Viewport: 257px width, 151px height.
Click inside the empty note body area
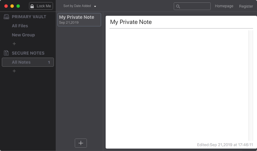179,85
